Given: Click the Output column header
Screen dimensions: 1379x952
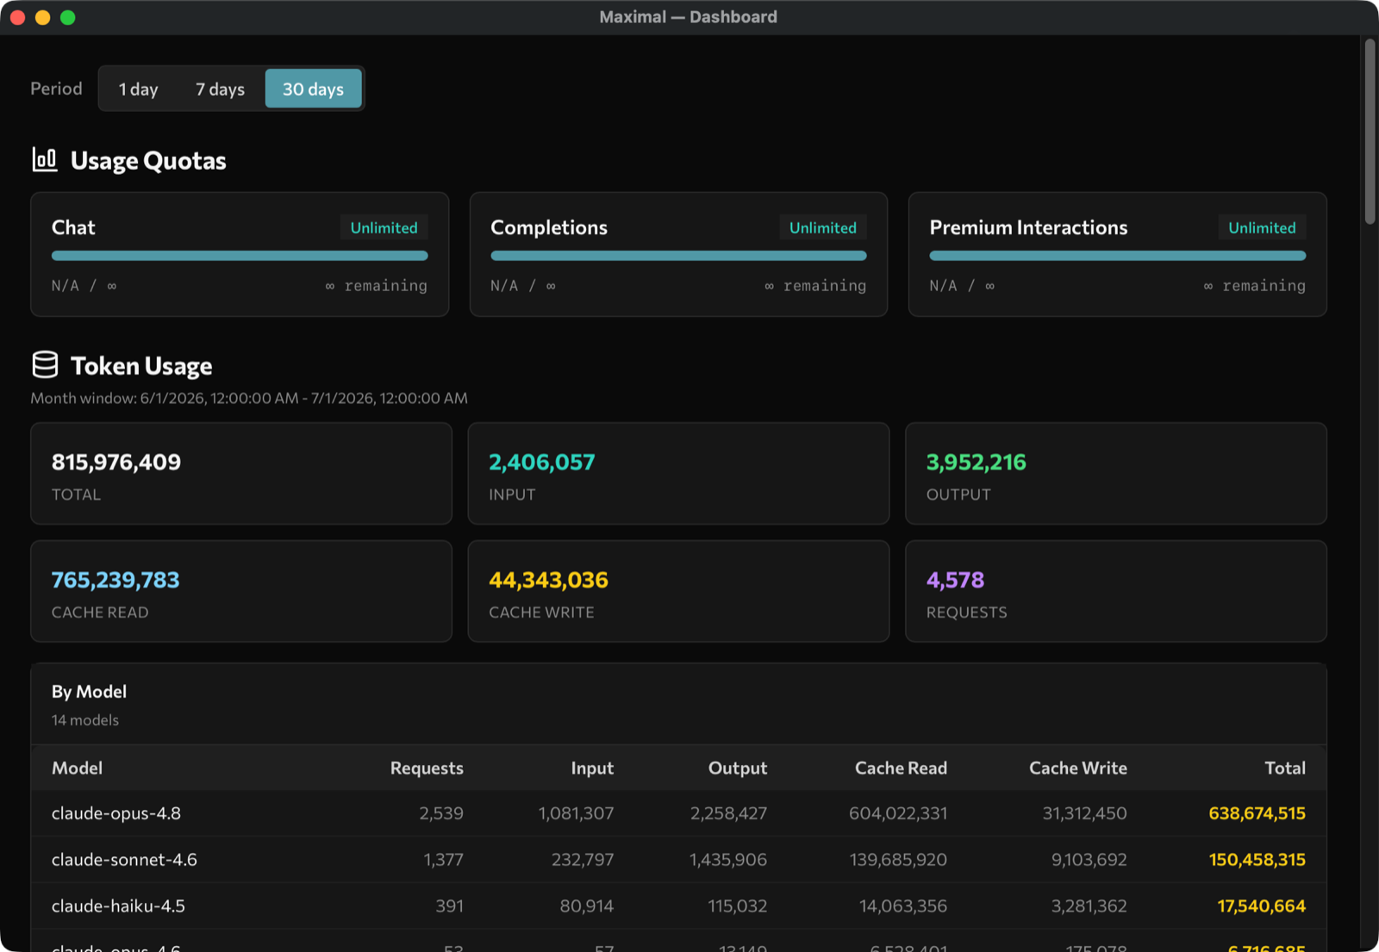Looking at the screenshot, I should pyautogui.click(x=738, y=768).
